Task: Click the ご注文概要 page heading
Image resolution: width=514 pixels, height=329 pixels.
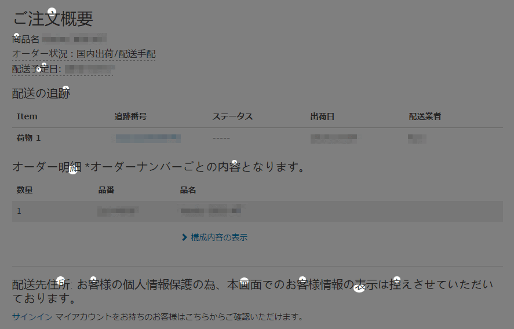Action: [53, 19]
